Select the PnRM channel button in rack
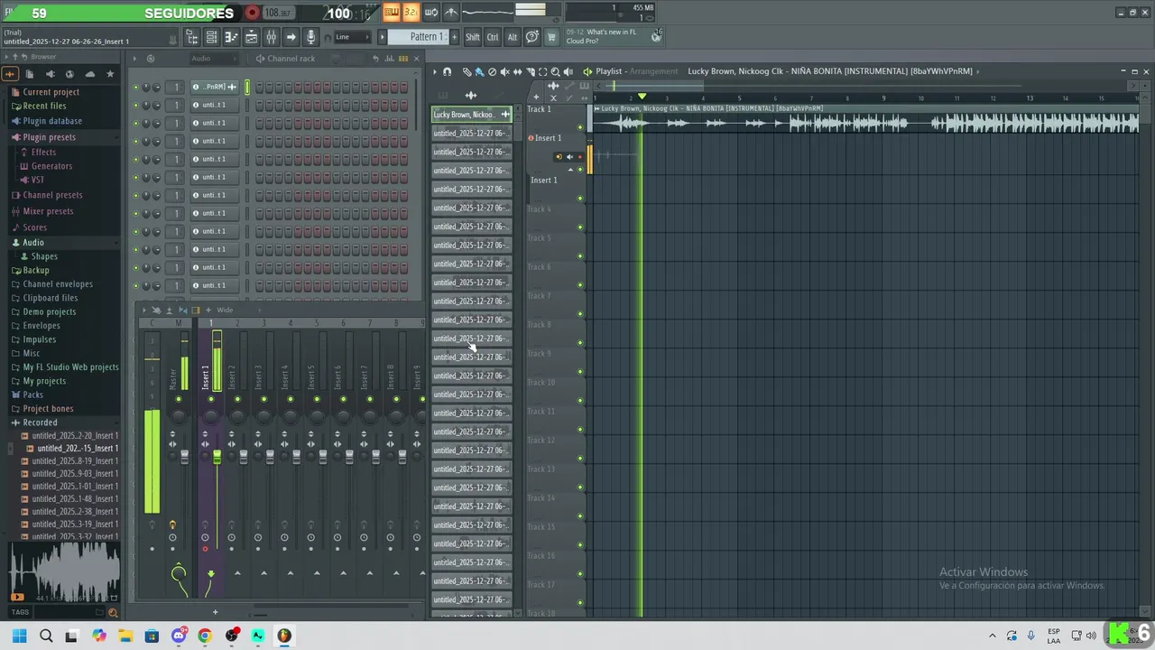The image size is (1155, 650). tap(214, 87)
